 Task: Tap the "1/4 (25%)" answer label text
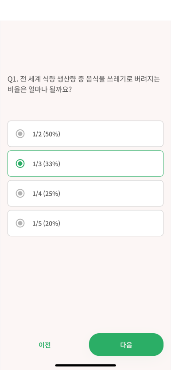click(46, 194)
